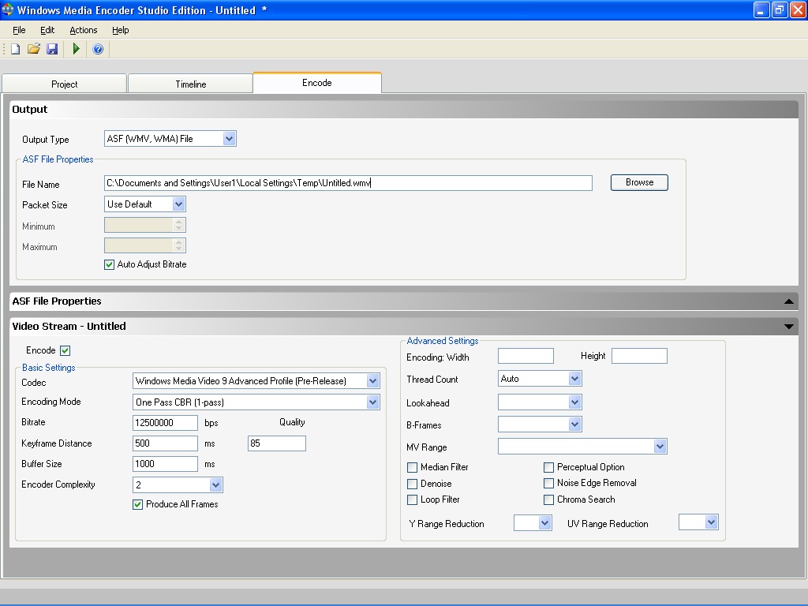This screenshot has height=606, width=808.
Task: Switch to the Timeline tab
Action: tap(191, 84)
